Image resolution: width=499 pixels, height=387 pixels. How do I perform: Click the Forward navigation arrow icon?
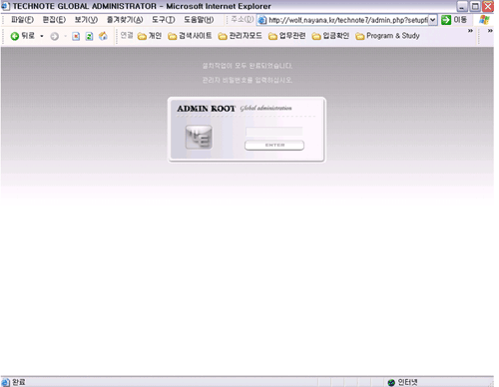click(x=54, y=36)
